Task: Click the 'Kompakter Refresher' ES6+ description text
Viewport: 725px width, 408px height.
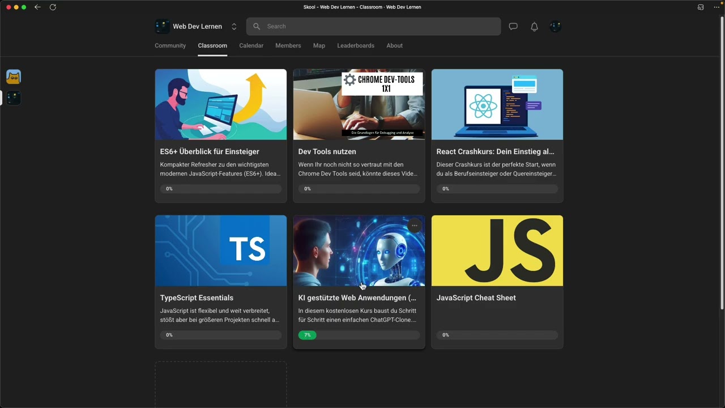Action: [x=220, y=169]
